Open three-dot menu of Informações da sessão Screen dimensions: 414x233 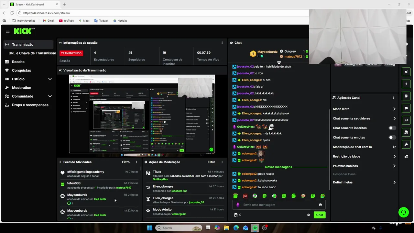(222, 43)
